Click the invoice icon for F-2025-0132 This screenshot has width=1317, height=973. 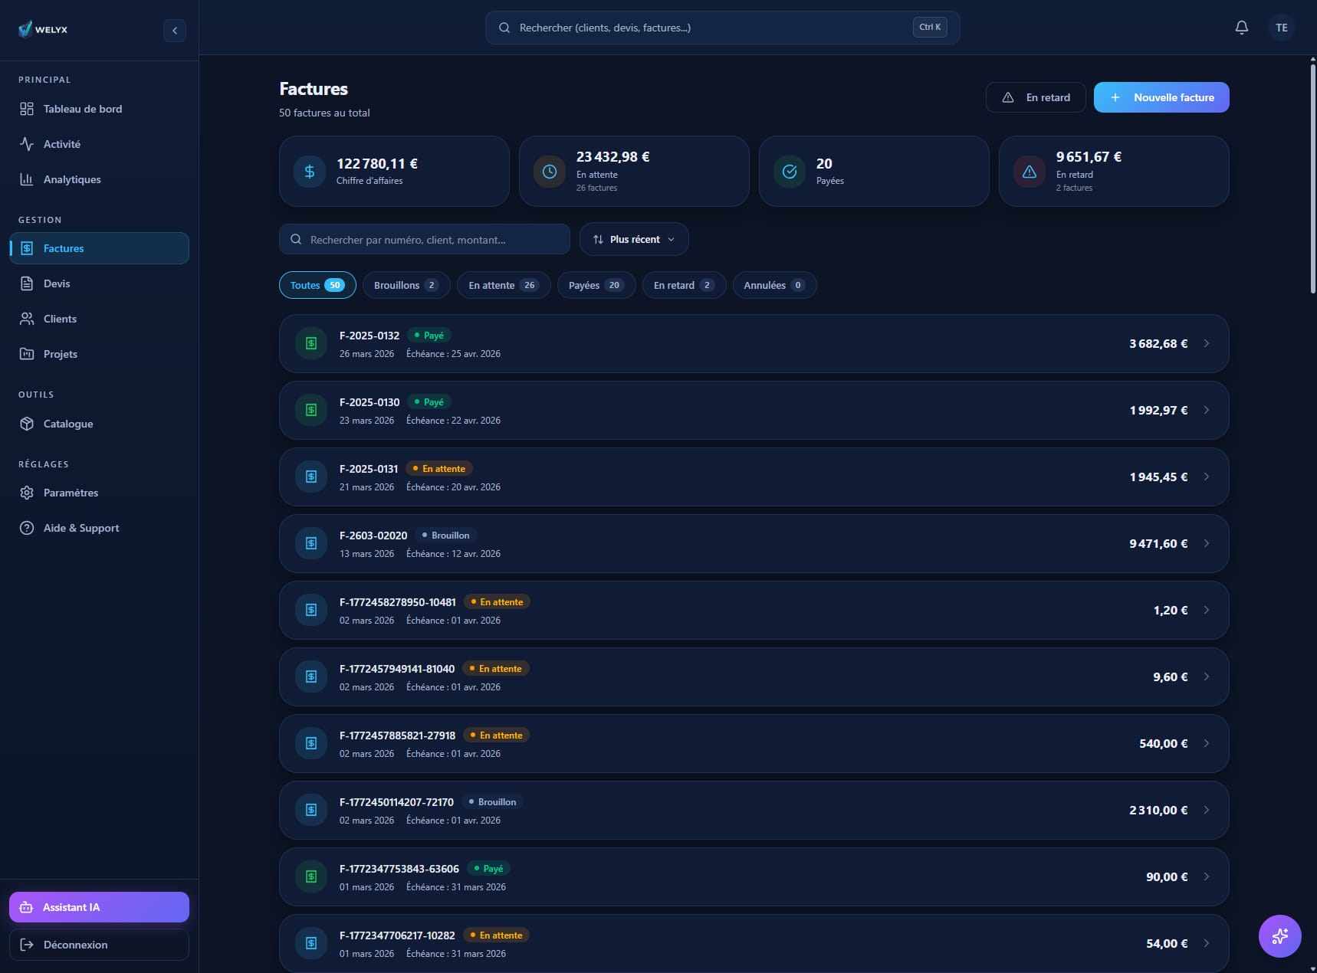[x=311, y=344]
